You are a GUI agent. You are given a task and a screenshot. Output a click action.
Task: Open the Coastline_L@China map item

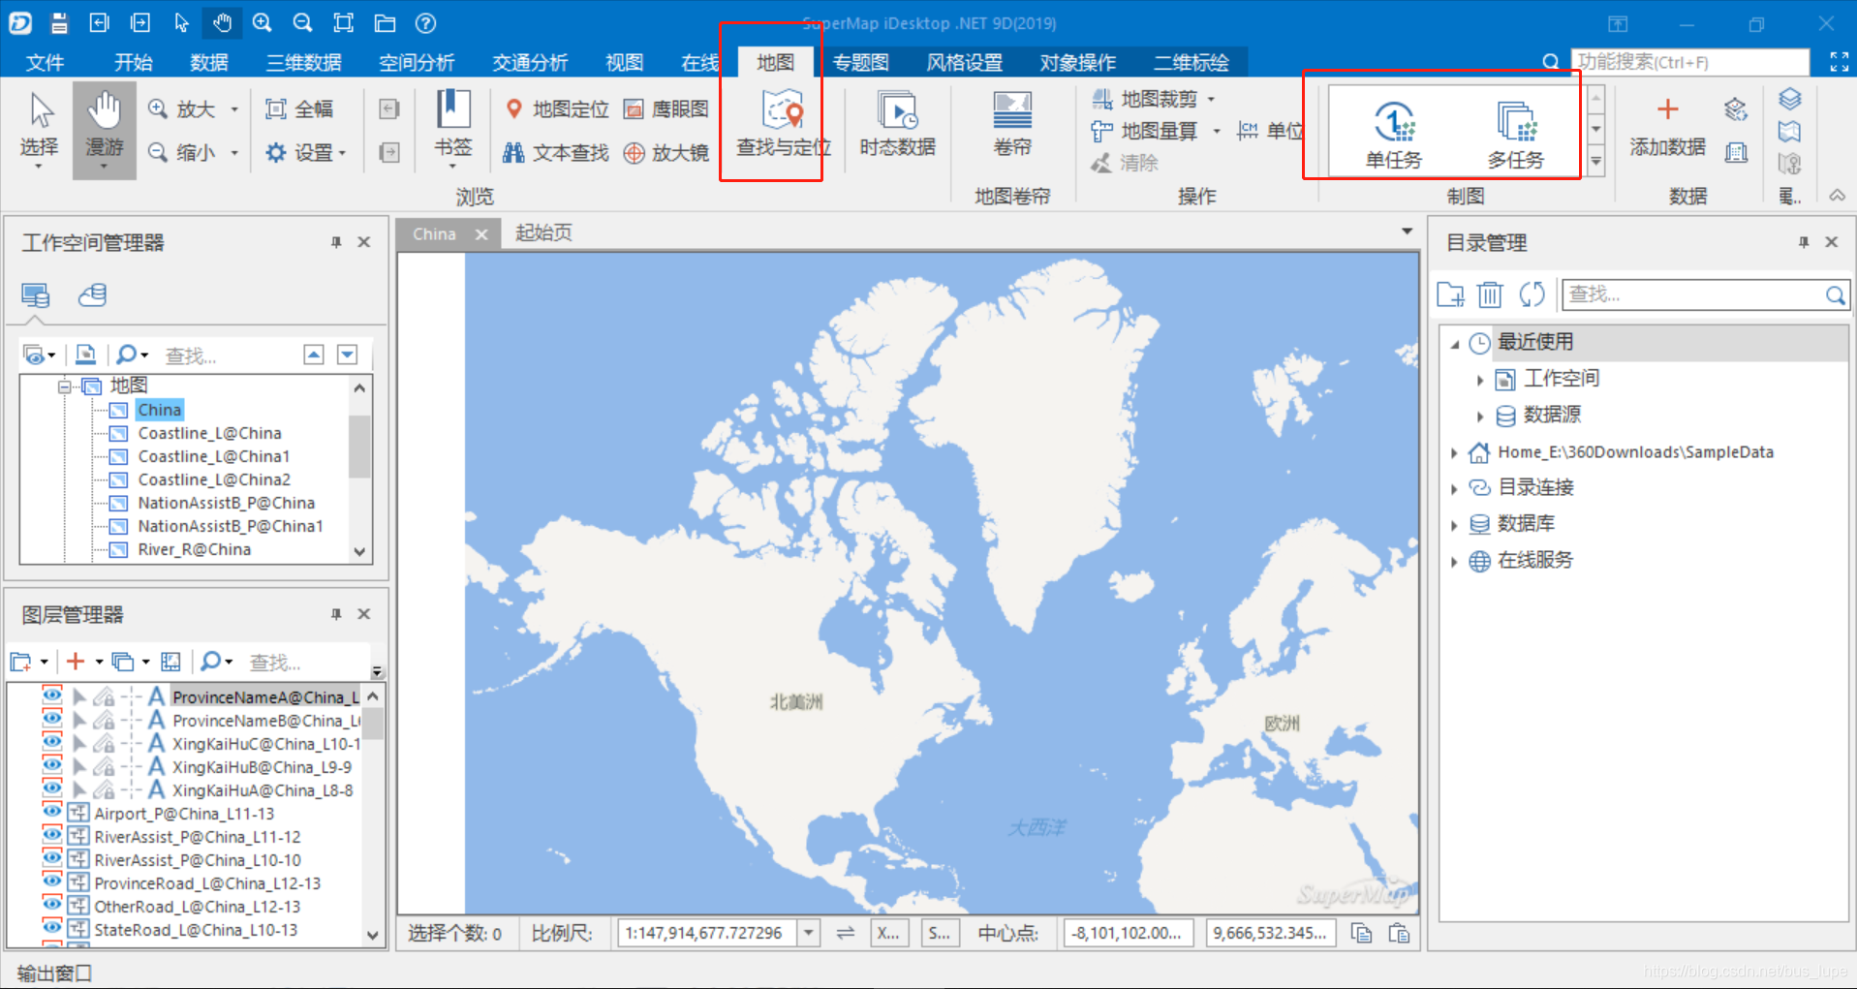tap(209, 433)
